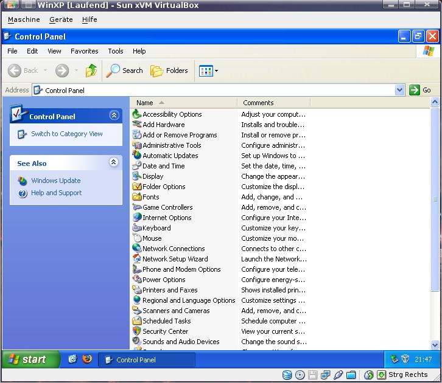Open the Security Center shield icon
Screen dimensions: 442x383
[137, 331]
